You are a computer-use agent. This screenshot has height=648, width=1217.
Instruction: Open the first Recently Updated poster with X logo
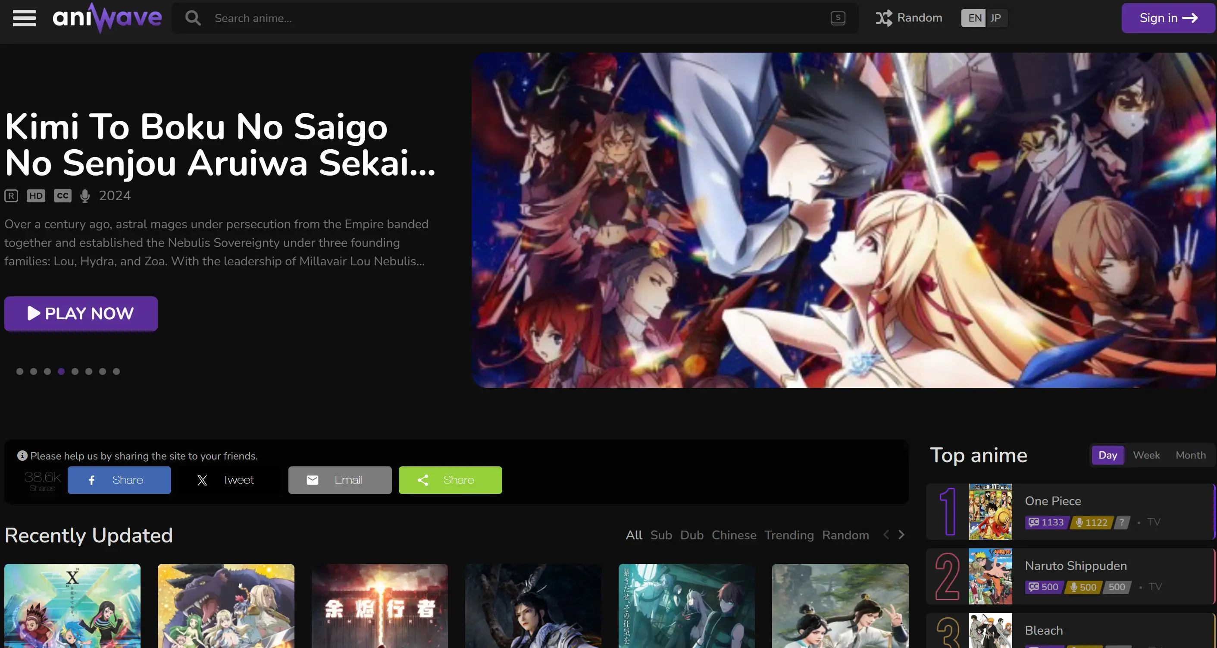pyautogui.click(x=72, y=606)
